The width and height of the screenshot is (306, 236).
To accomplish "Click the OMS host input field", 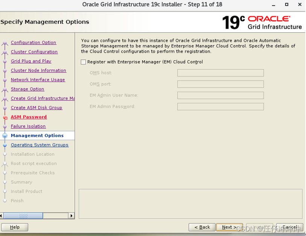I will [x=221, y=73].
